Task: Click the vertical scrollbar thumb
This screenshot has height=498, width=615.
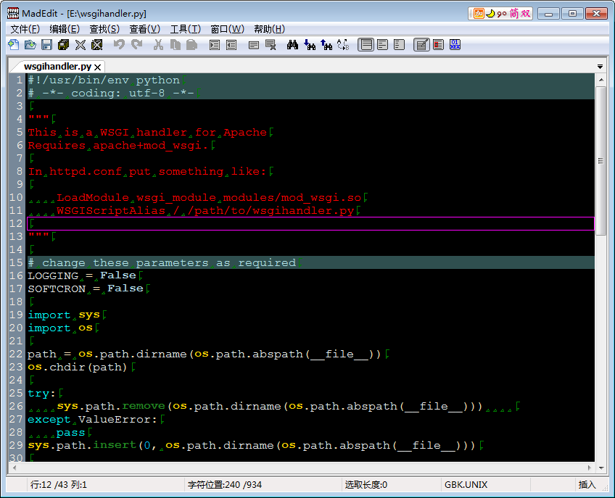Action: click(600, 161)
